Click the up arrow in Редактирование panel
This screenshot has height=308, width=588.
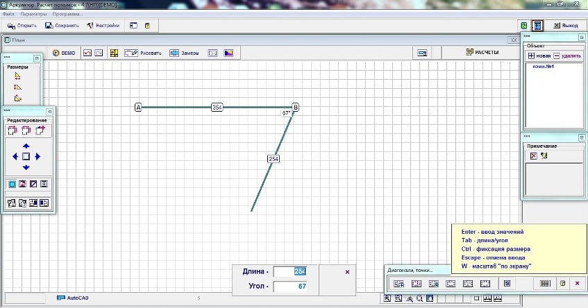(x=26, y=146)
